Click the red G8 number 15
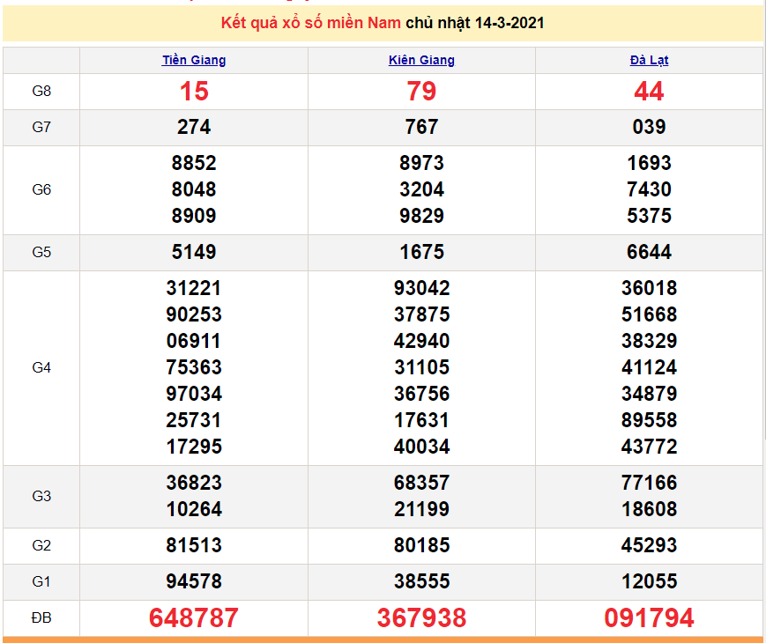Viewport: 766px width, 643px height. pyautogui.click(x=194, y=91)
